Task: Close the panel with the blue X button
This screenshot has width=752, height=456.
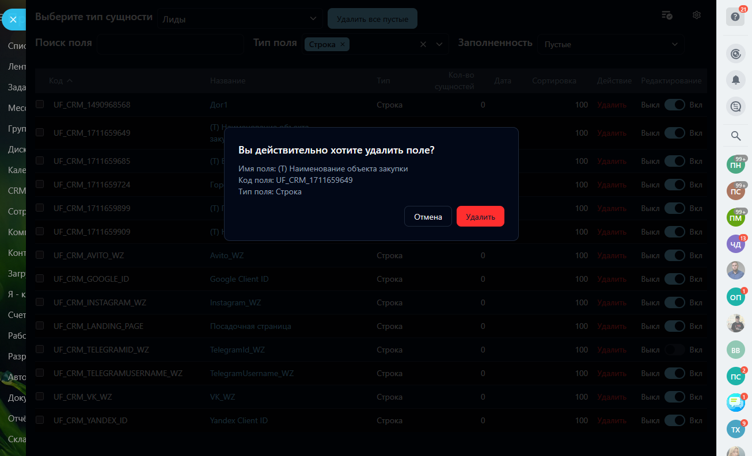Action: click(13, 20)
